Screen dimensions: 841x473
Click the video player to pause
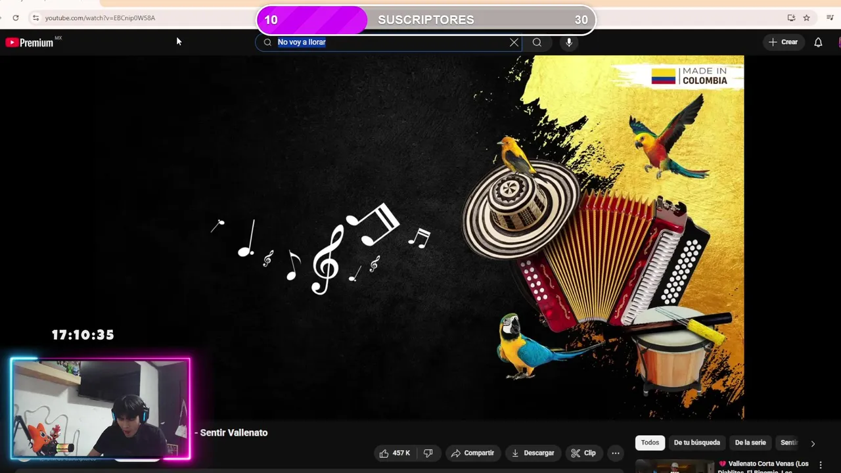click(372, 237)
